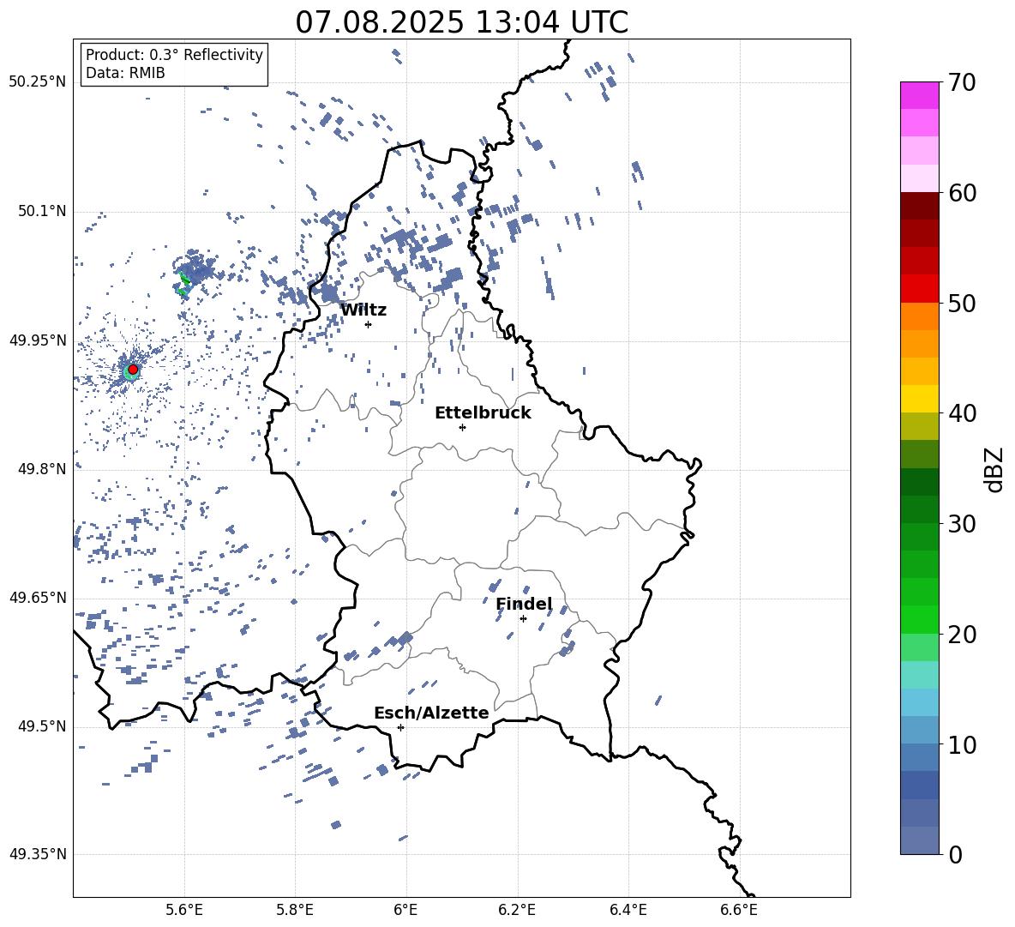Click the 20 tick label on colorbar
Viewport: 1015px width, 927px height.
pyautogui.click(x=962, y=635)
